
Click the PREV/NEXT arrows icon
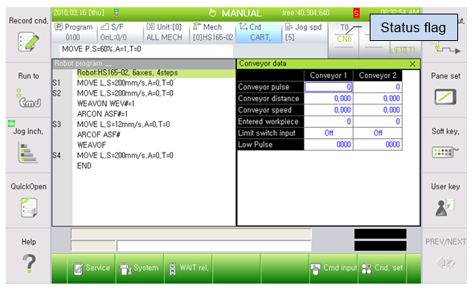(x=445, y=263)
